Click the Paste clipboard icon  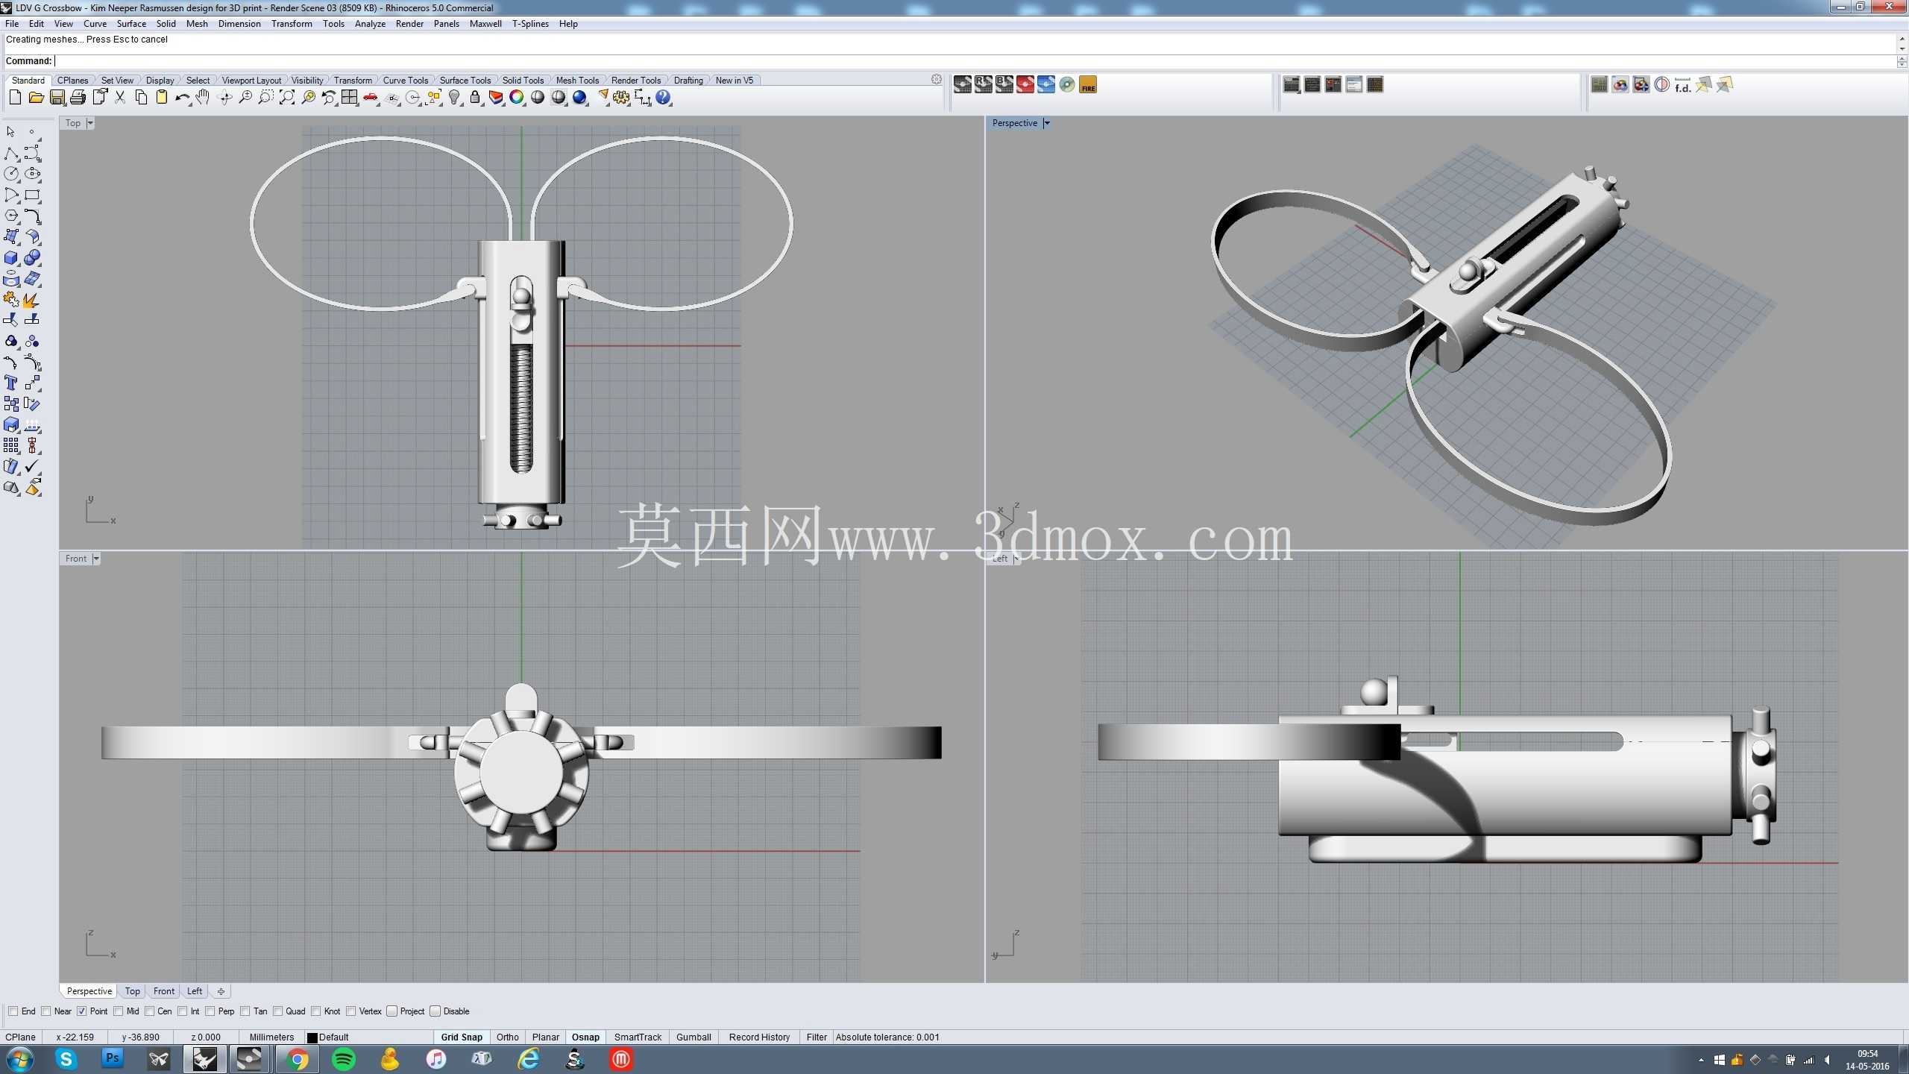point(161,98)
